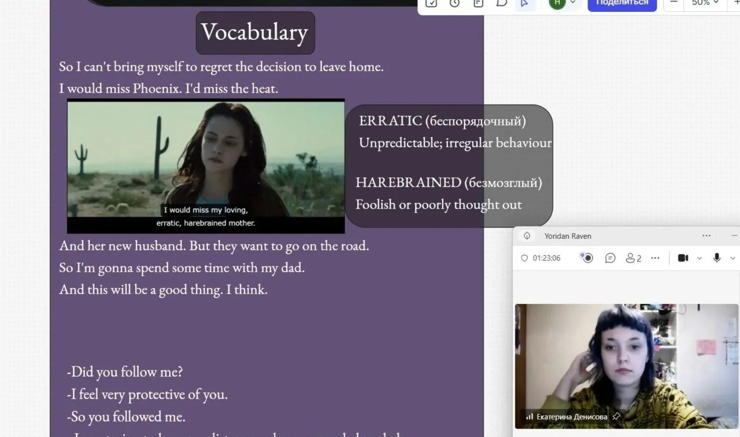Toggle the meeting recording button
This screenshot has height=437, width=740.
pos(587,258)
